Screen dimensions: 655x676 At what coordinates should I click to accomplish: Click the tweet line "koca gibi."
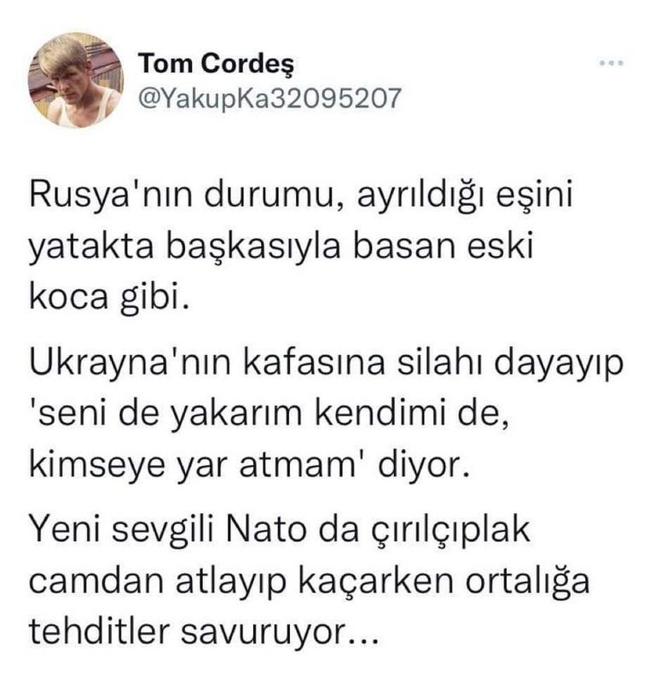click(x=106, y=300)
